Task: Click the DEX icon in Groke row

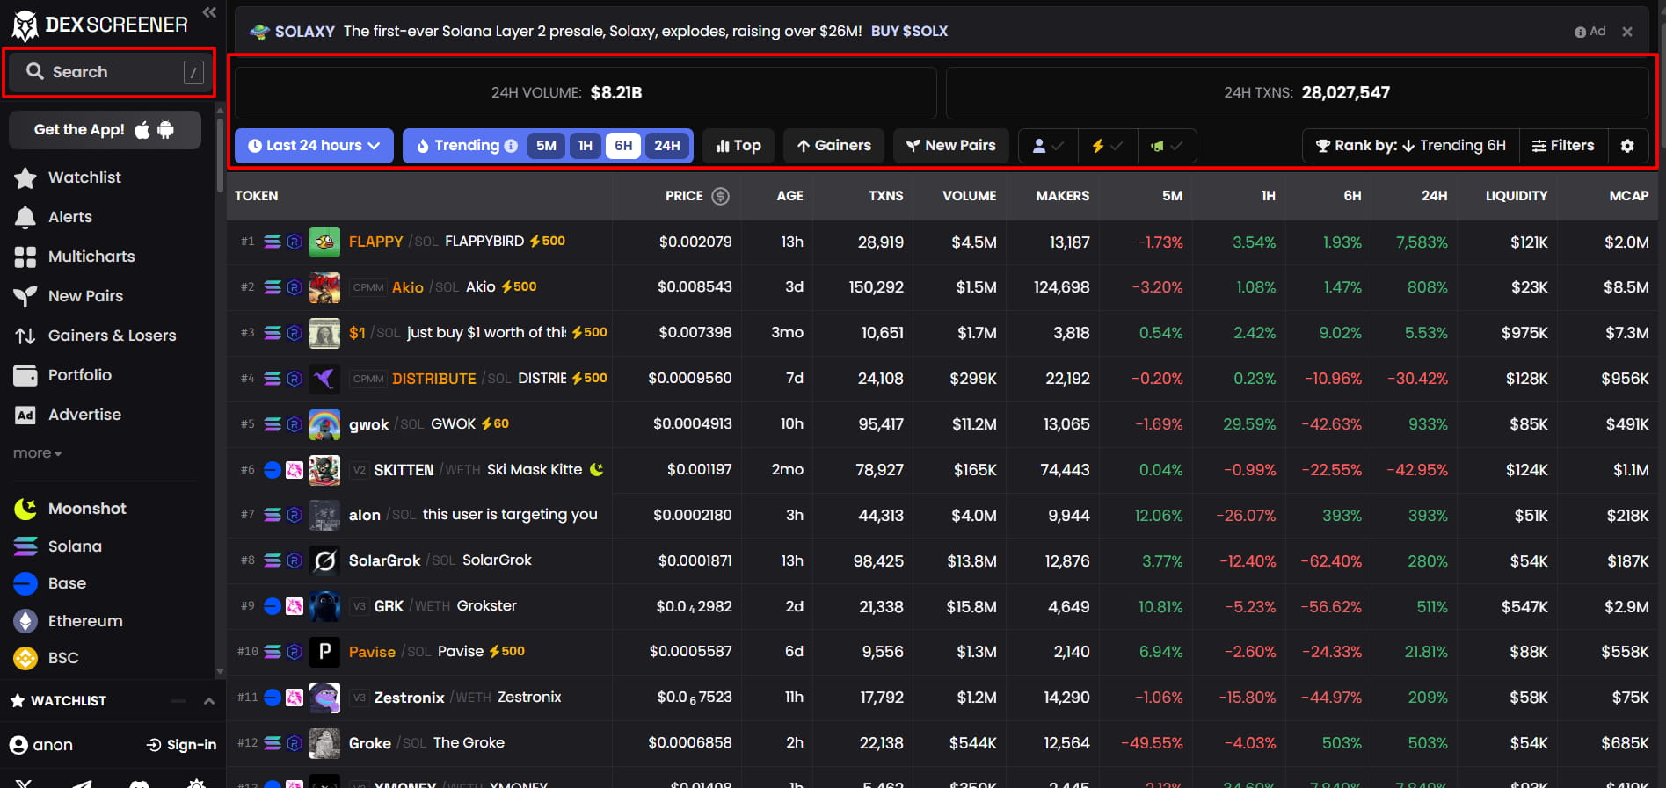Action: [x=295, y=743]
